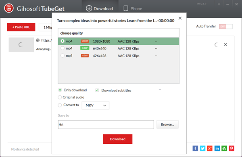Viewport: 242px width, 157px height.
Task: Minimize the TubeGet window
Action: coord(227,4)
